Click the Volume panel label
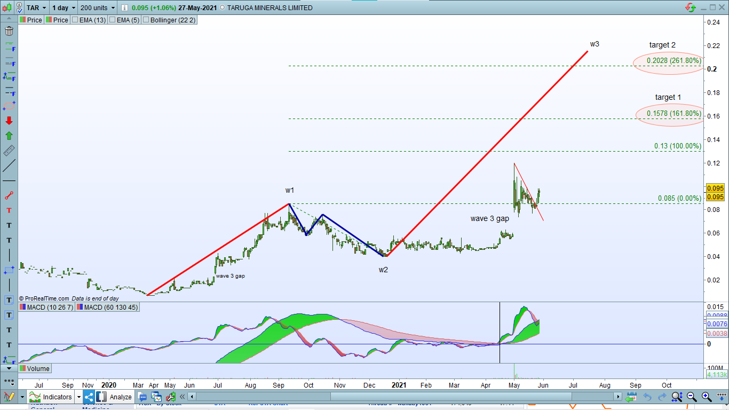This screenshot has width=729, height=410. (35, 368)
